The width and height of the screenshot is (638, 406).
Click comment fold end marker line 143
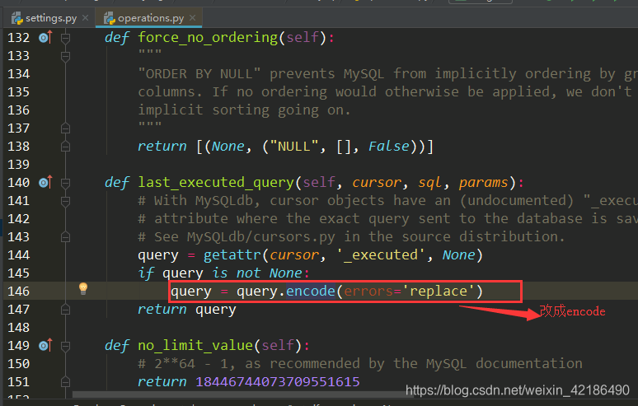pyautogui.click(x=65, y=237)
